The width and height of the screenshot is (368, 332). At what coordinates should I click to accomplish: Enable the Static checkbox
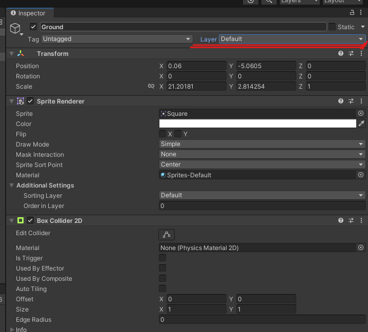[332, 27]
